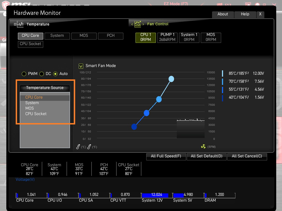Select the PWM radio button

(24, 74)
